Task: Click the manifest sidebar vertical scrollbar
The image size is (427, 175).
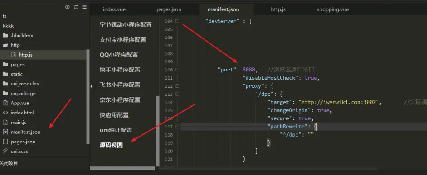Action: coord(157,131)
